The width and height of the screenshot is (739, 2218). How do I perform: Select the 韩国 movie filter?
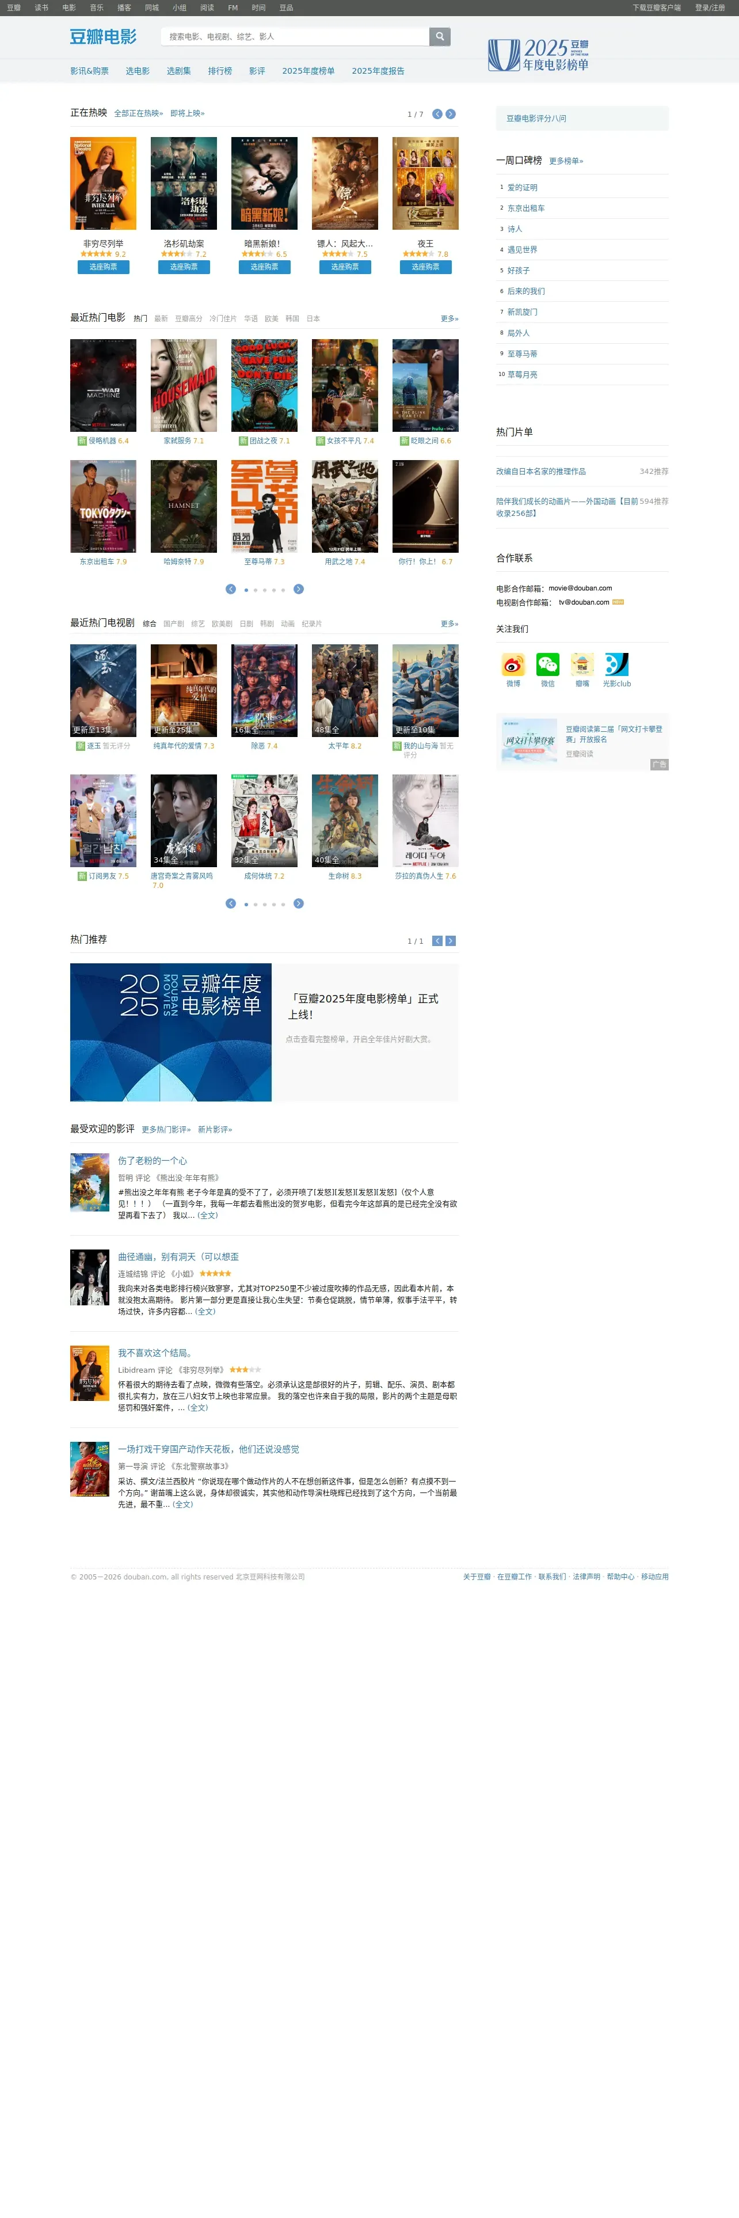pyautogui.click(x=292, y=318)
